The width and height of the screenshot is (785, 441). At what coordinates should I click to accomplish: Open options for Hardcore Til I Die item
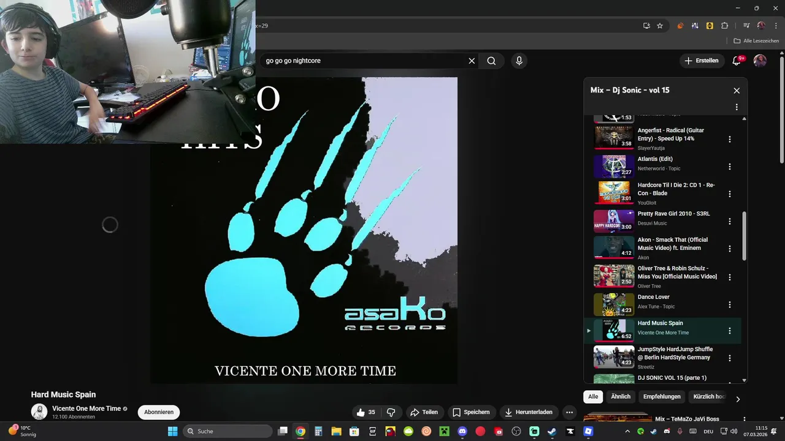730,194
